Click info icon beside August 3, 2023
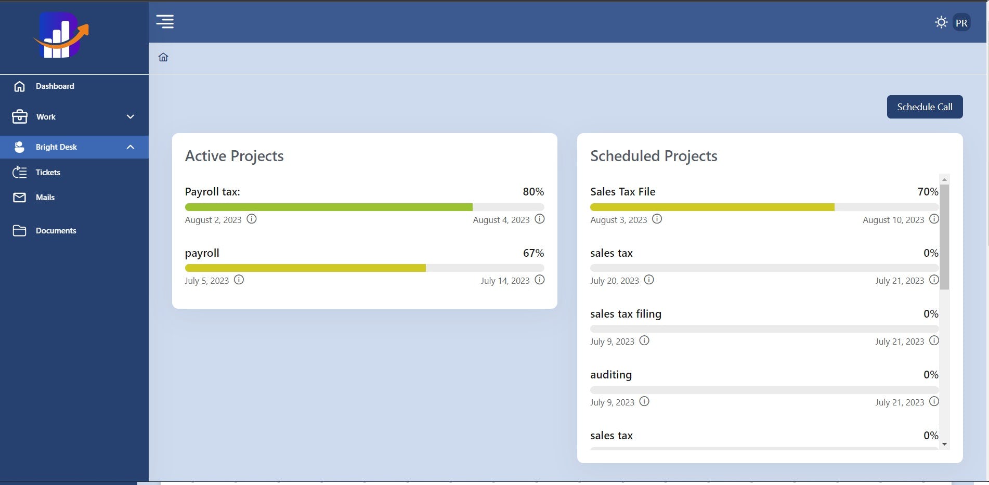This screenshot has height=485, width=989. (x=657, y=219)
